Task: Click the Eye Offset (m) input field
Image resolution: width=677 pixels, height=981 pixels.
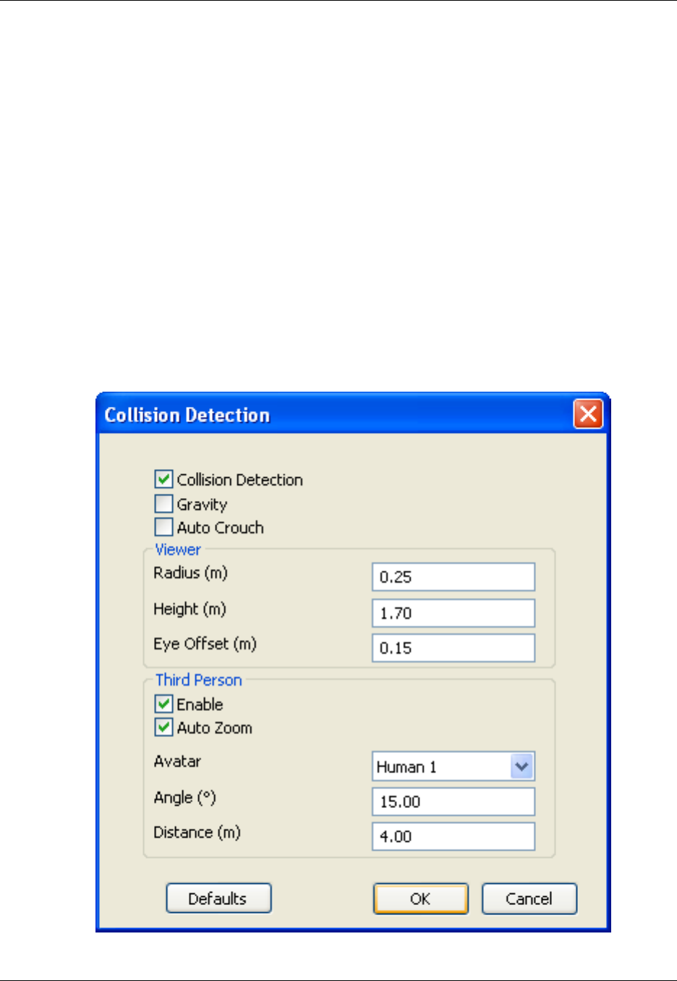Action: [454, 648]
